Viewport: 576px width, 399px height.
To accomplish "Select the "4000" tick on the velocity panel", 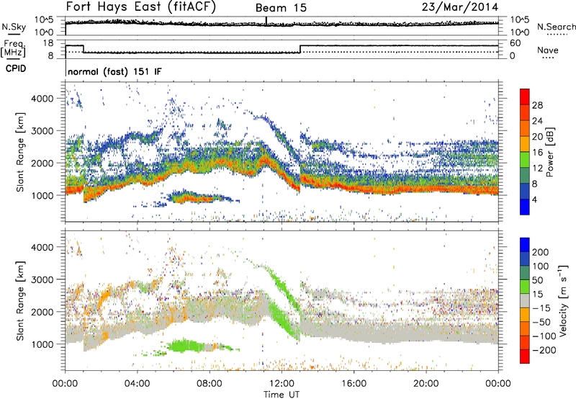I will point(42,247).
